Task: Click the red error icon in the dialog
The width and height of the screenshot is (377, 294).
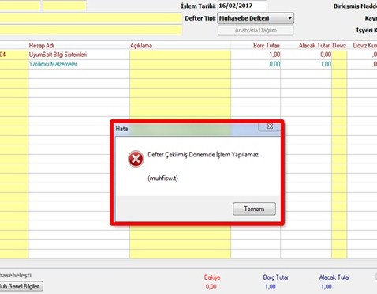Action: tap(136, 159)
